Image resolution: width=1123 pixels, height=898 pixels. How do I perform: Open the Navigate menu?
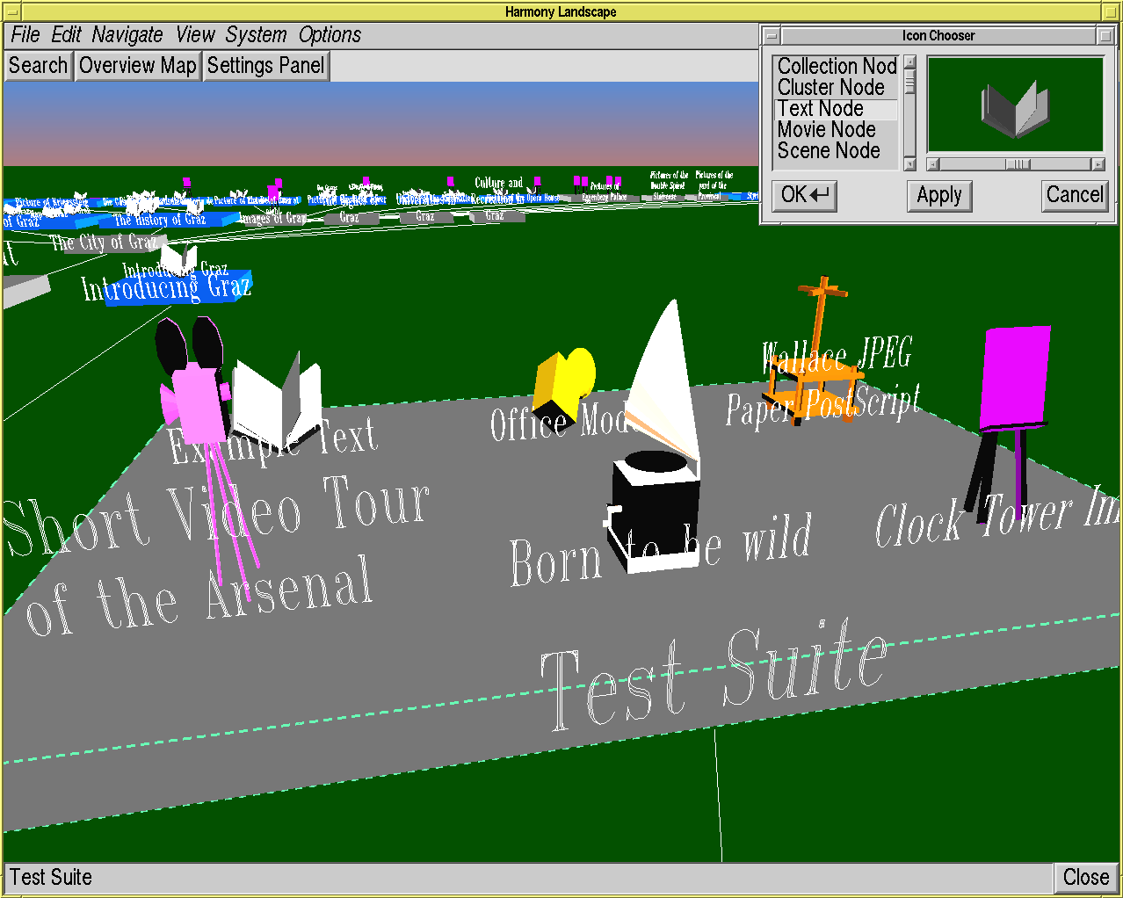[x=127, y=35]
